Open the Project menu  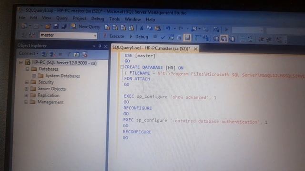pos(80,19)
